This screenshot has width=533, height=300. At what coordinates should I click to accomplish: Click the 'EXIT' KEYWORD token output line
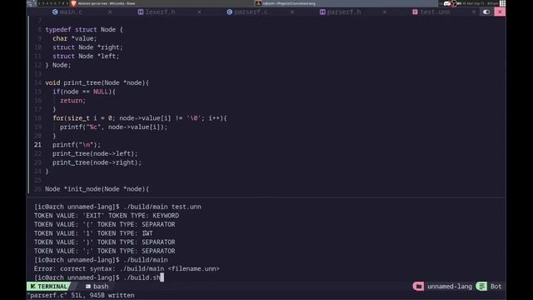click(x=107, y=216)
